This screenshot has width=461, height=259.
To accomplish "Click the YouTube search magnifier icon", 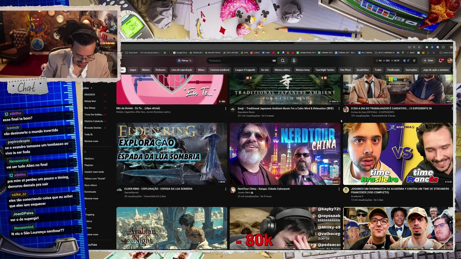I will [x=283, y=60].
